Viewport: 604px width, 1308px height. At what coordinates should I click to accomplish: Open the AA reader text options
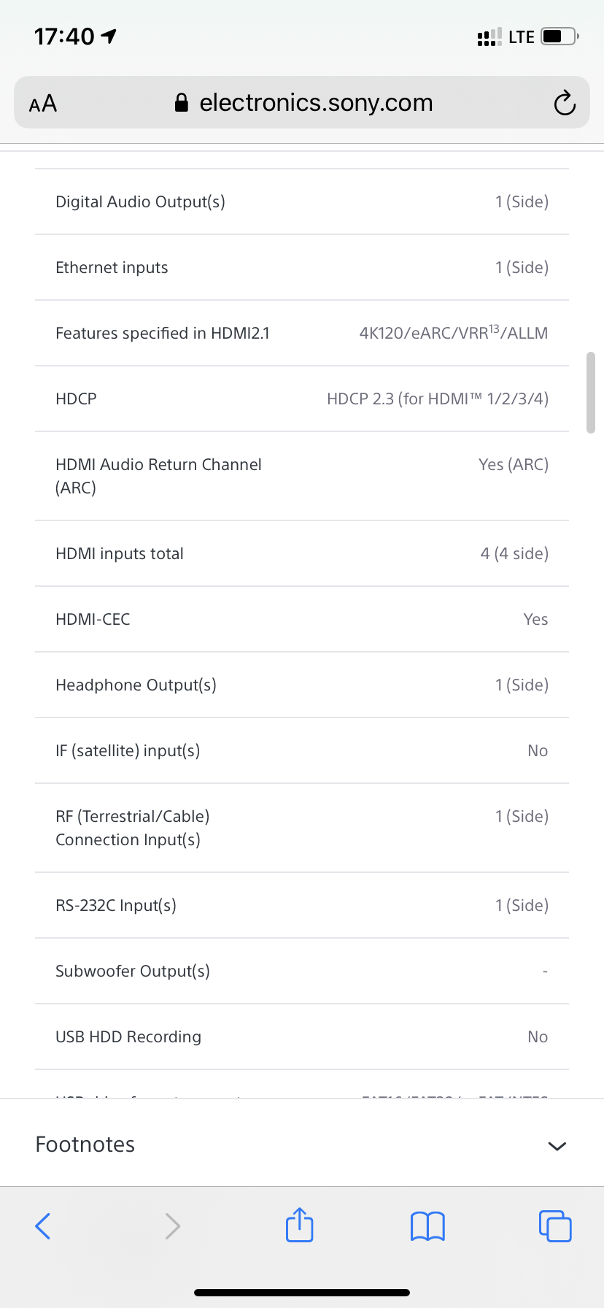pyautogui.click(x=43, y=103)
